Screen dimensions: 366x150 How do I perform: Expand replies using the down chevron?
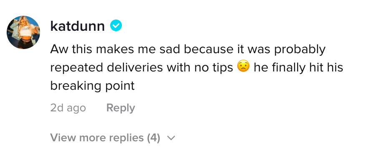click(x=171, y=138)
